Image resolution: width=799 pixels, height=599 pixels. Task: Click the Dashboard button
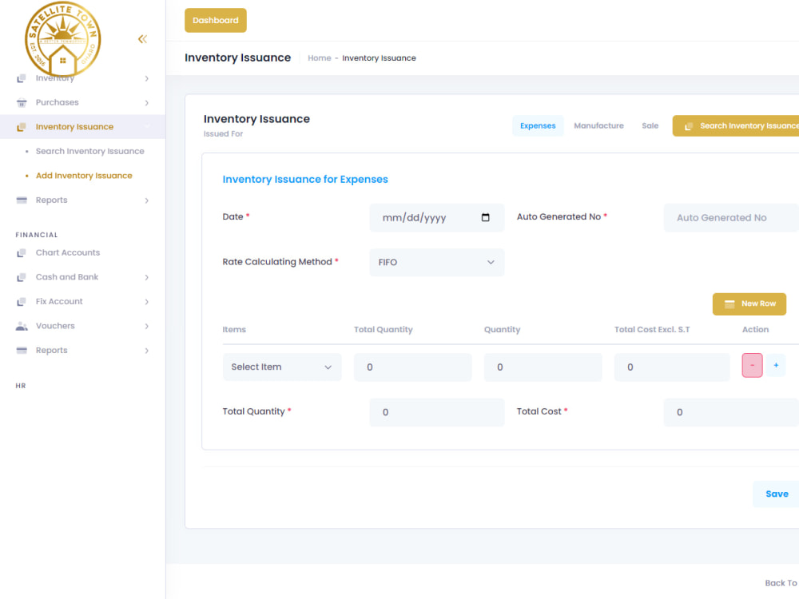click(216, 21)
